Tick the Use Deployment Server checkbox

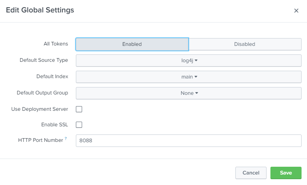coord(79,109)
